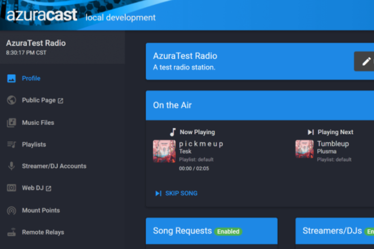Image resolution: width=374 pixels, height=249 pixels.
Task: Click the Remote Relays router icon
Action: (12, 232)
